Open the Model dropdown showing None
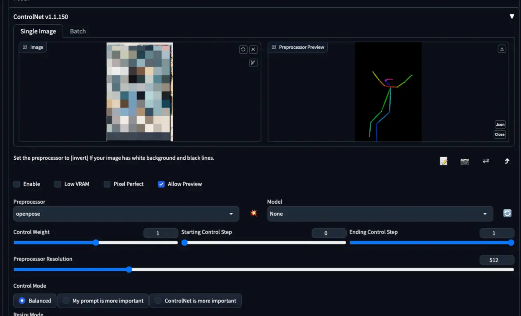Image resolution: width=521 pixels, height=316 pixels. coord(380,214)
